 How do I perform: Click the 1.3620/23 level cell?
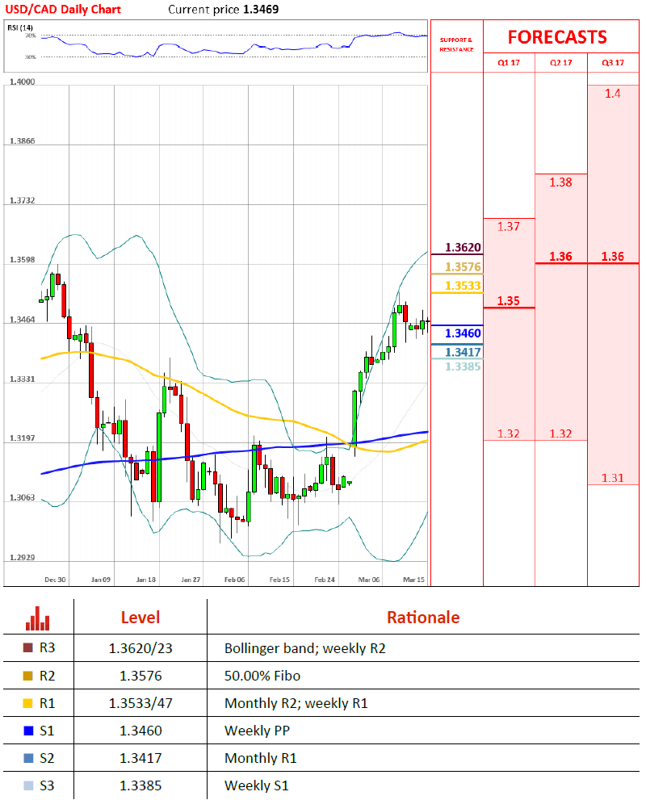141,648
